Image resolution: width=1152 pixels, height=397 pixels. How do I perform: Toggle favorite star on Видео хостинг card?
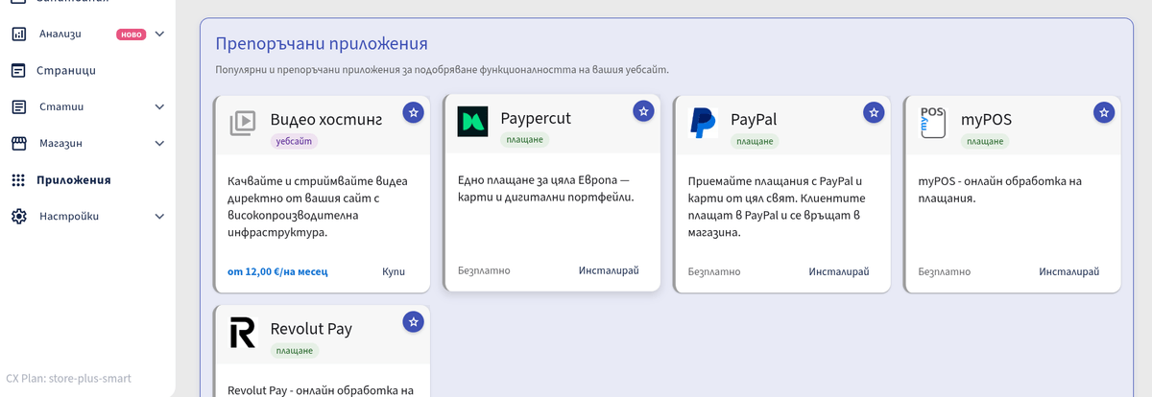pyautogui.click(x=413, y=112)
